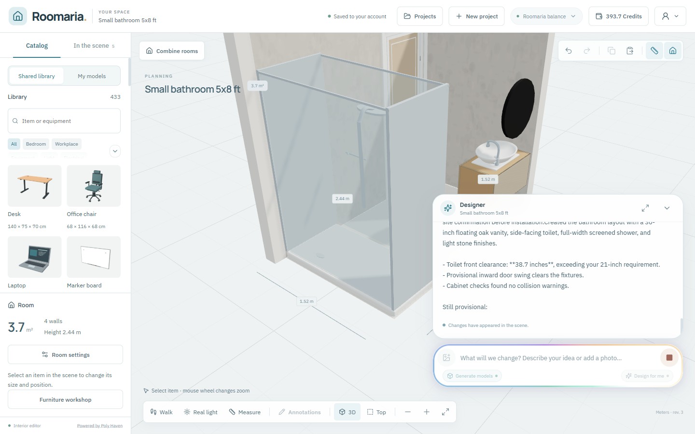
Task: Focus the Item or equipment search field
Action: pos(64,121)
